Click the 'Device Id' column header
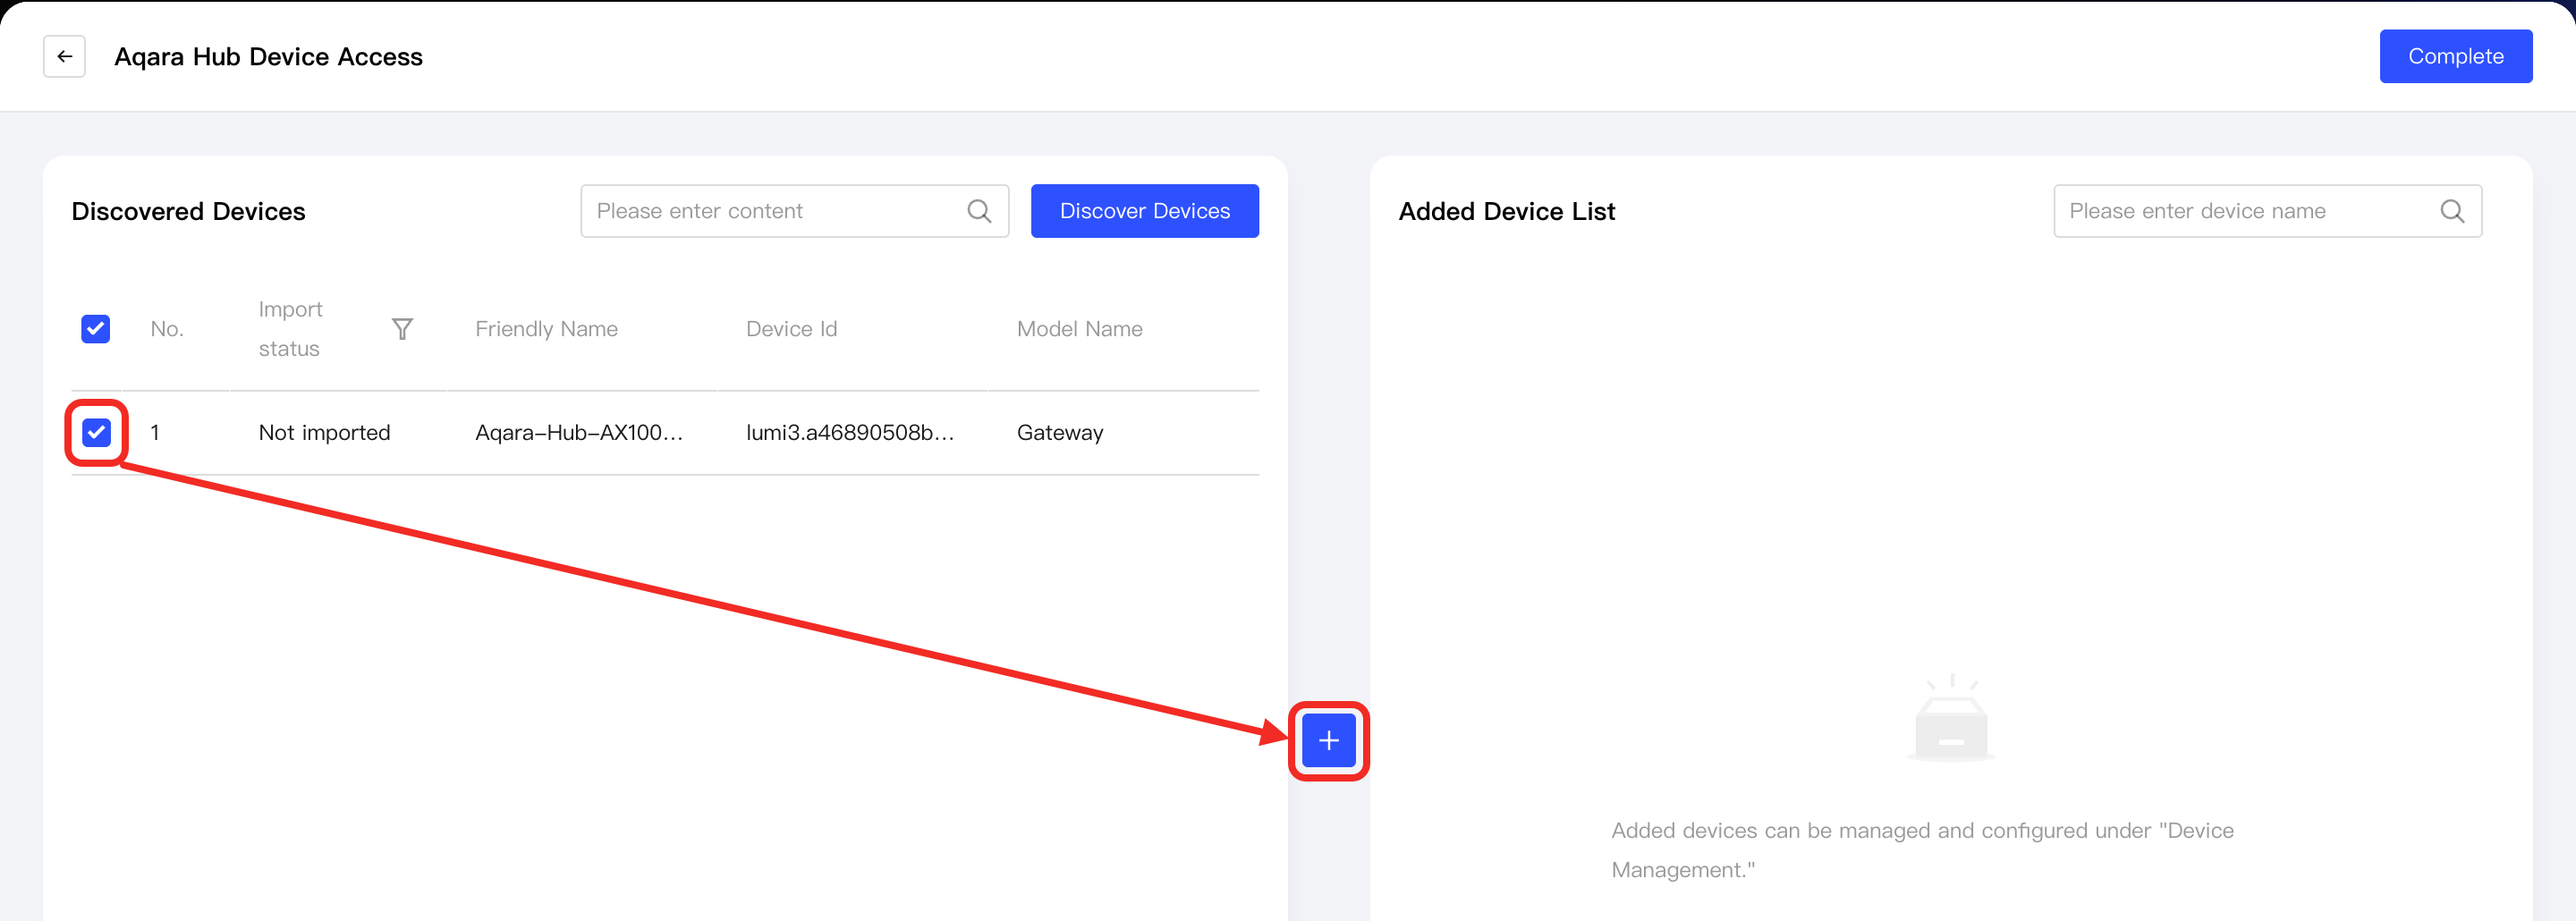This screenshot has height=921, width=2576. [791, 329]
